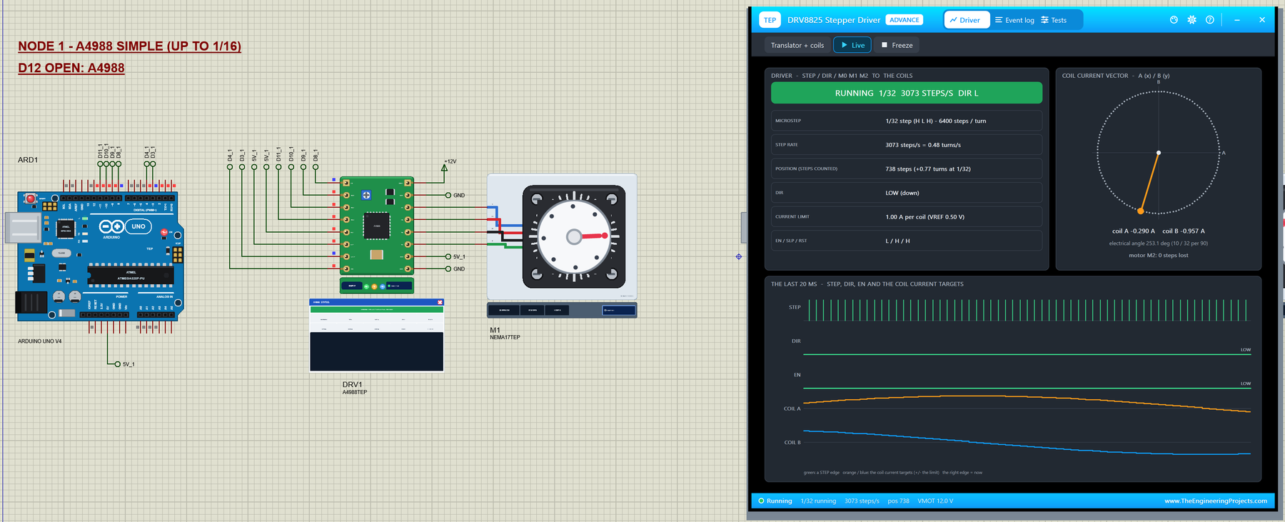The image size is (1285, 522).
Task: Click the DIR signal trace line
Action: (1027, 354)
